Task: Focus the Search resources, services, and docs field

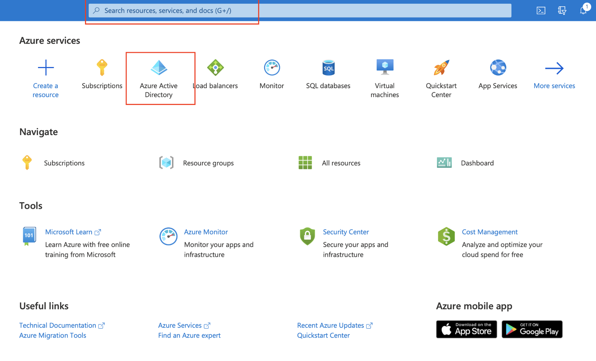Action: point(300,10)
